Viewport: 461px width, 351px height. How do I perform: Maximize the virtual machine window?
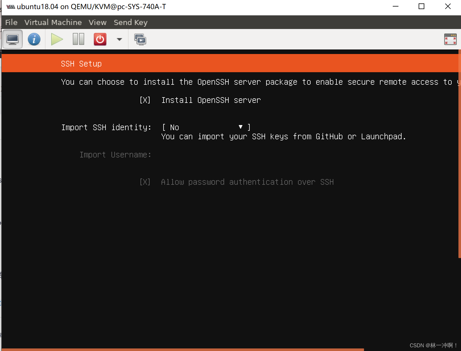coord(421,6)
